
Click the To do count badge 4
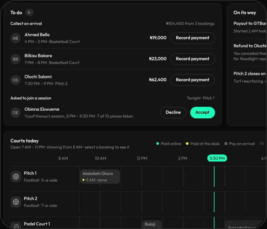point(29,13)
